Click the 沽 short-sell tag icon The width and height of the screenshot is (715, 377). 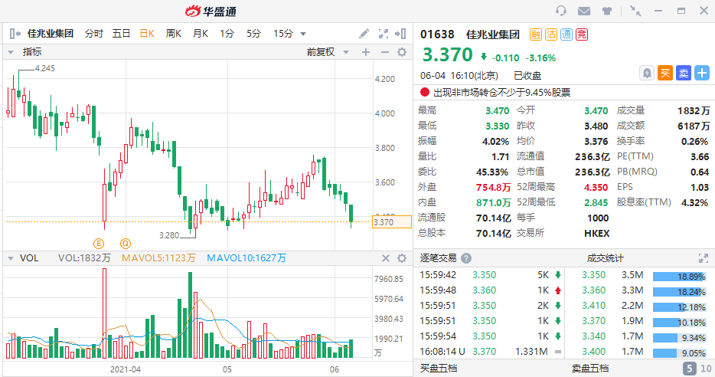(x=551, y=34)
